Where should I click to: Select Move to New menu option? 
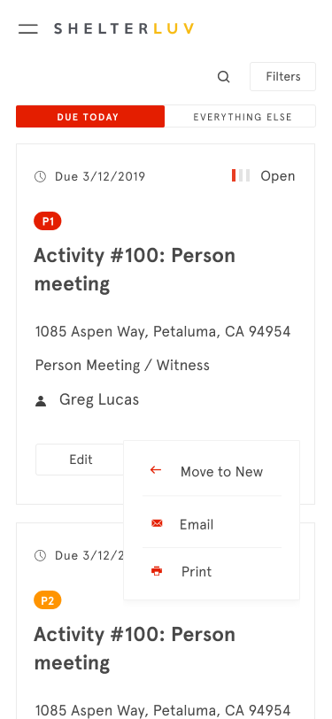(212, 471)
